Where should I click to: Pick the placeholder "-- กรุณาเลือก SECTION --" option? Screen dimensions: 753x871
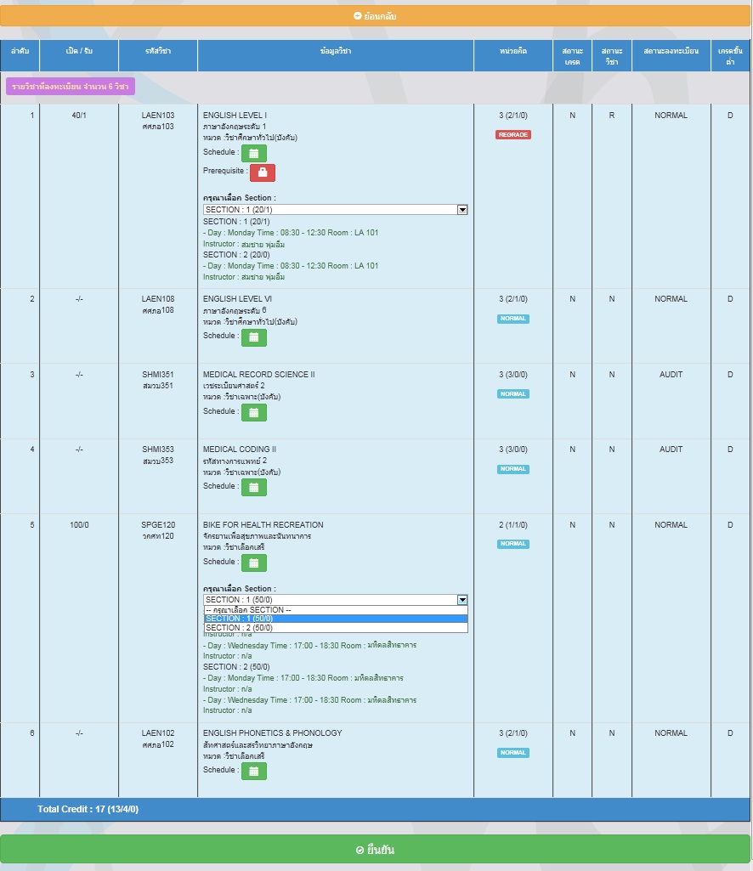pos(336,609)
